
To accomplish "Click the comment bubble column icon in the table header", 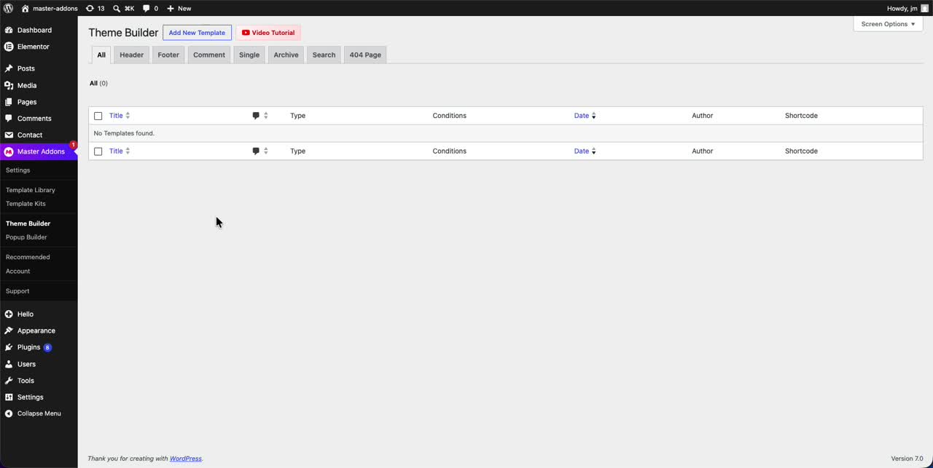I will [256, 116].
